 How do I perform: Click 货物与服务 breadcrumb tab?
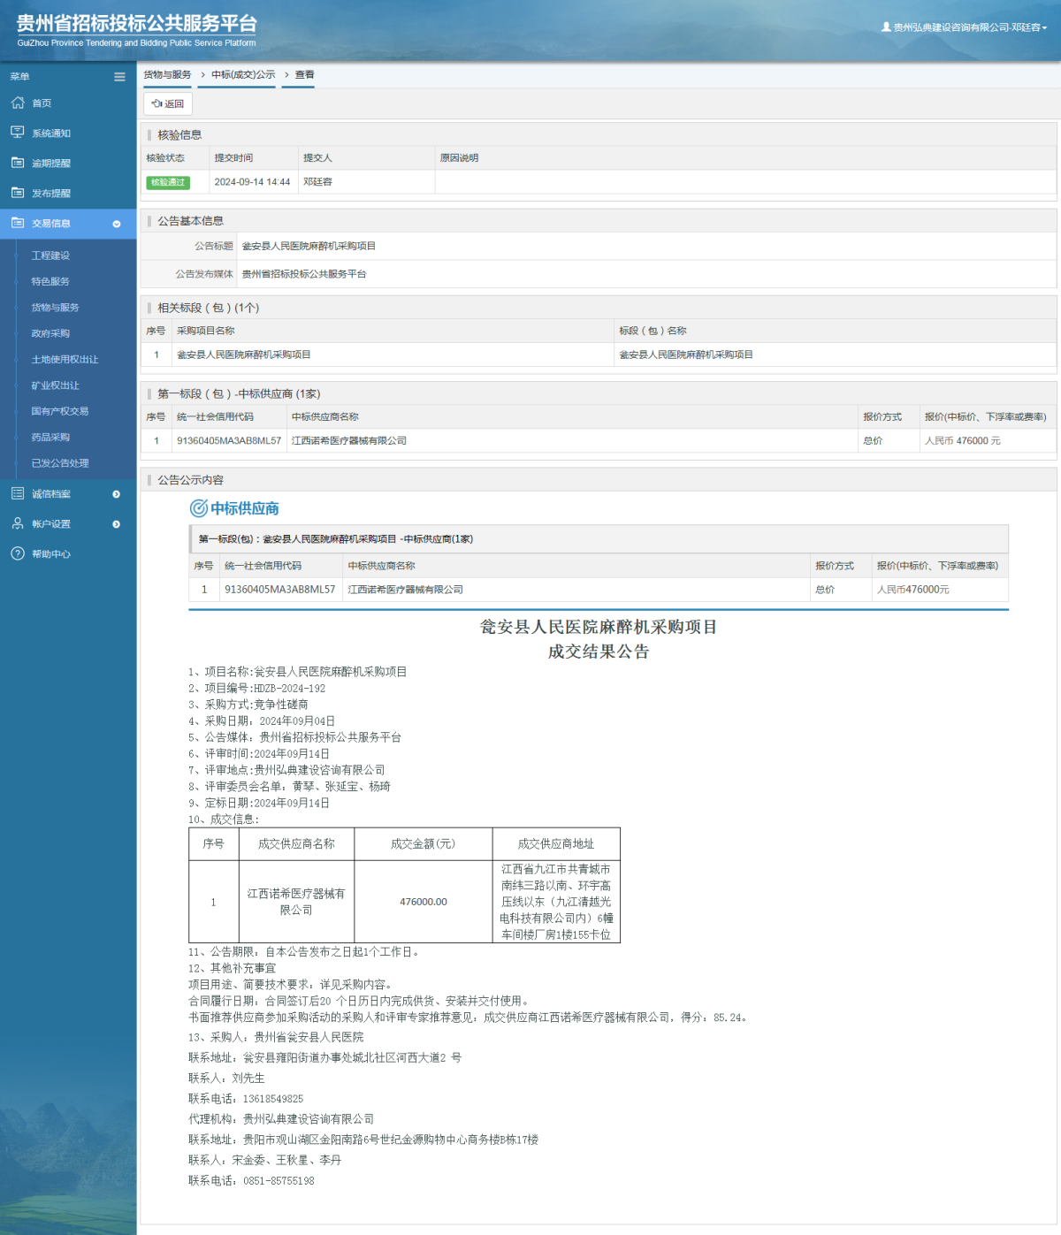[167, 75]
